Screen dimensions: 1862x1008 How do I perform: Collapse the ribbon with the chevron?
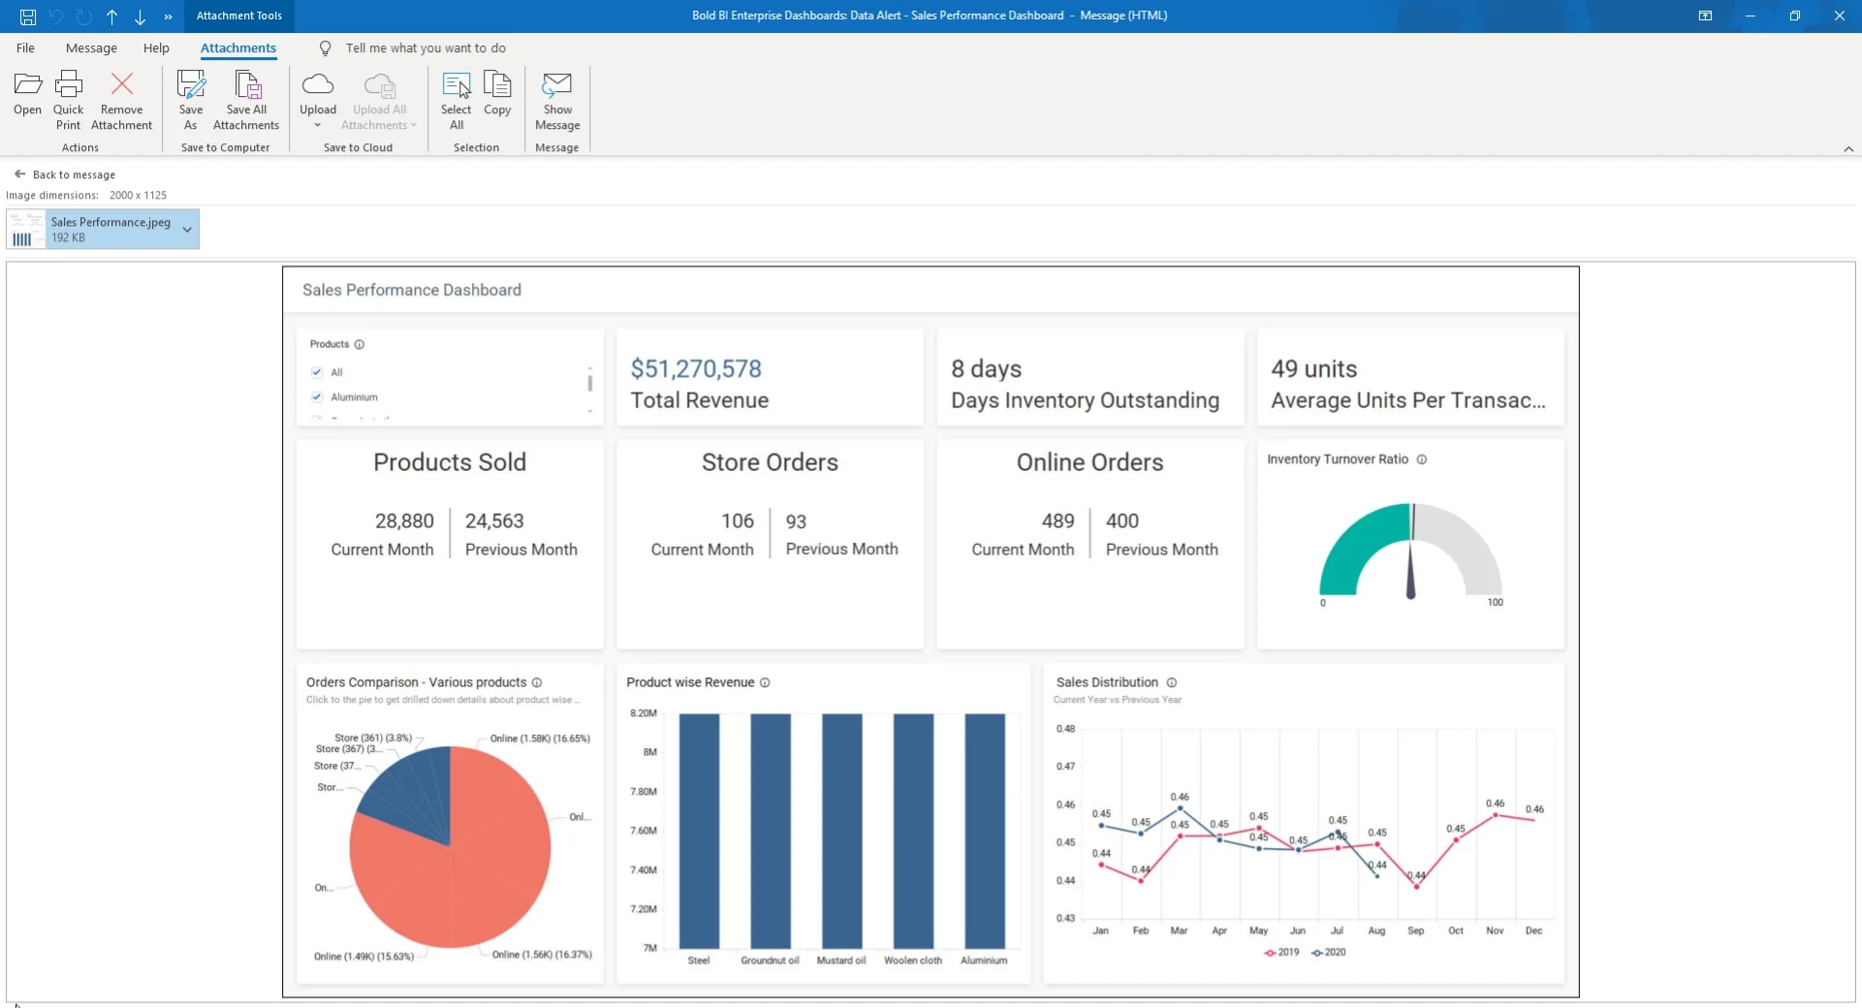click(1849, 149)
